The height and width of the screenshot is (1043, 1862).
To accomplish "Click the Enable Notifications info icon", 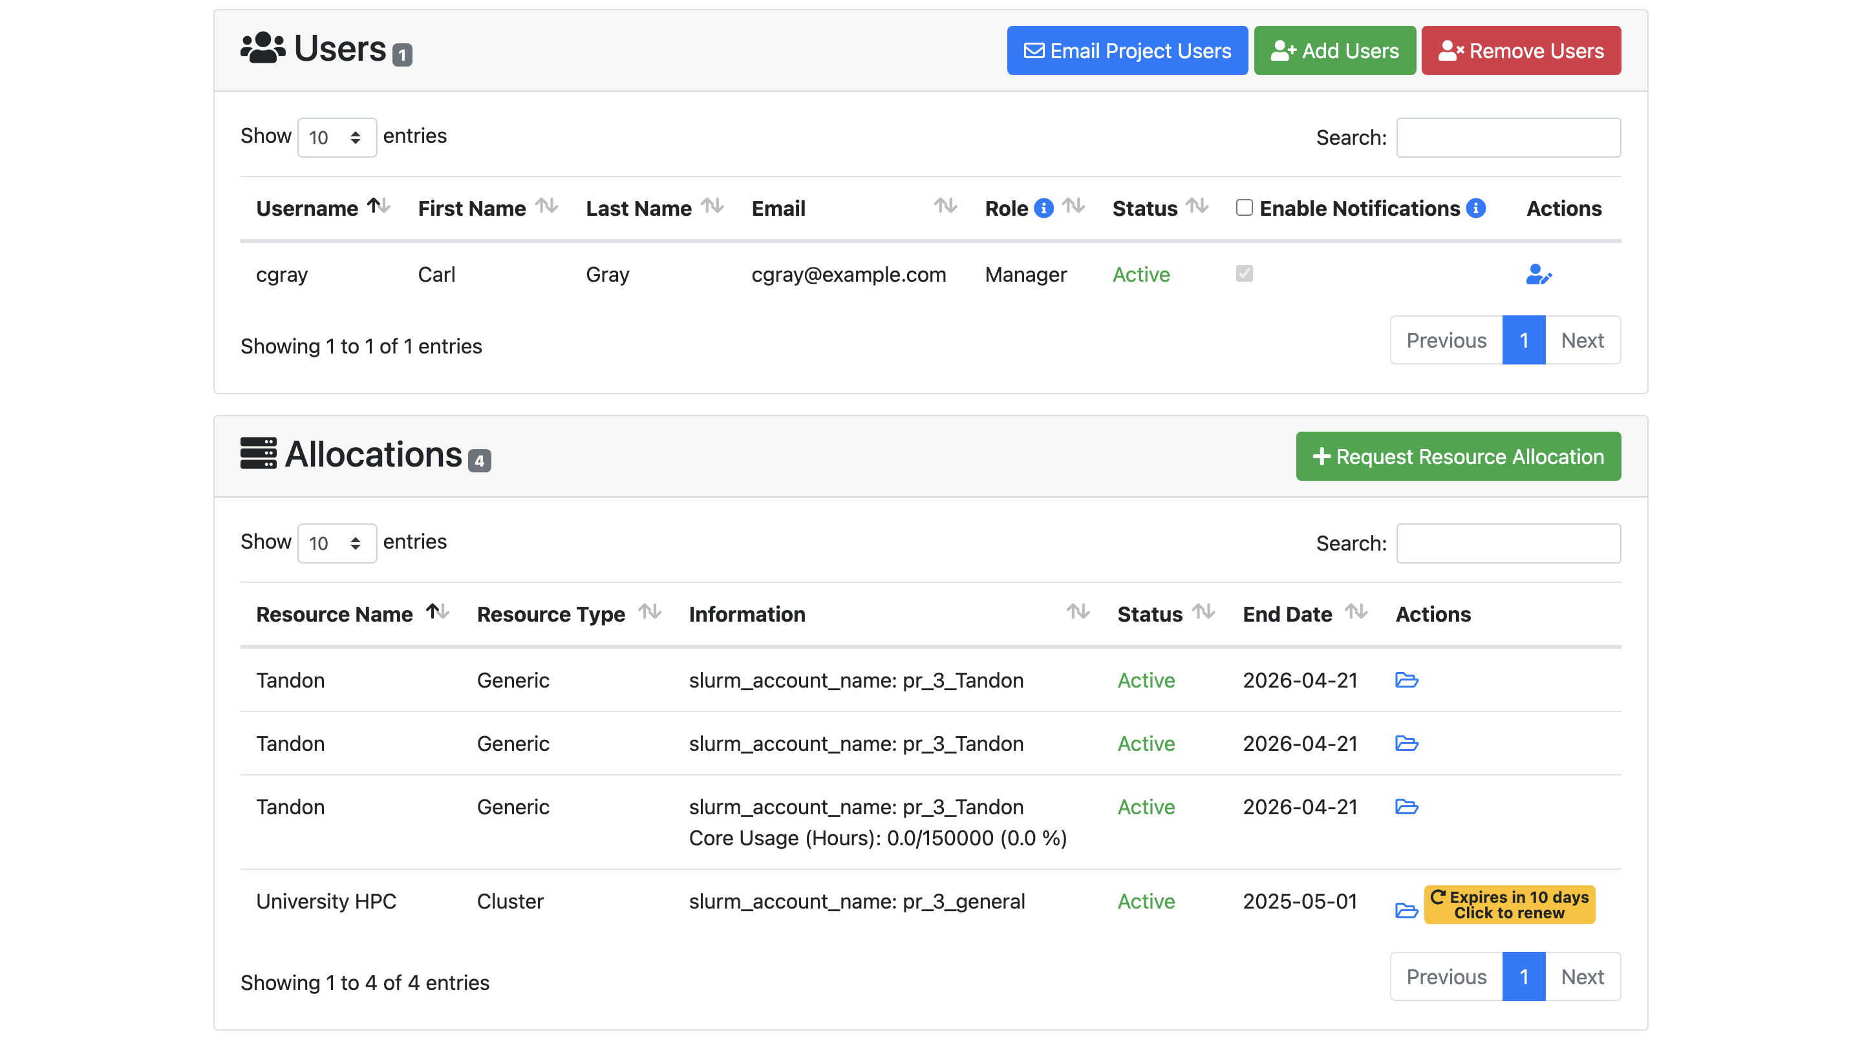I will click(1475, 208).
